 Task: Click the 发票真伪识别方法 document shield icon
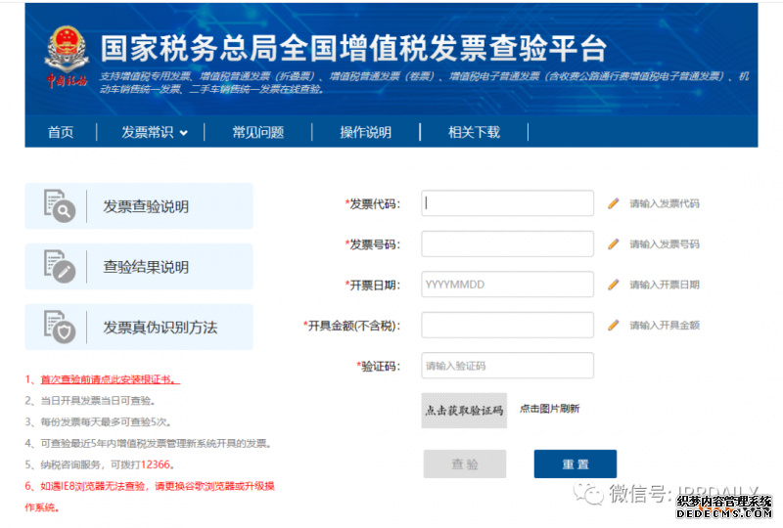tap(59, 327)
